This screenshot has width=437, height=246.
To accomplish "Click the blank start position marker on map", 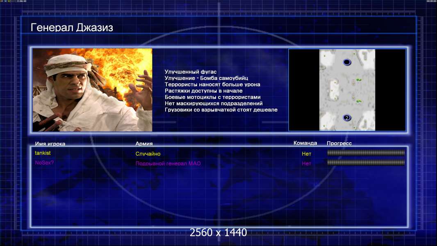I will (347, 62).
